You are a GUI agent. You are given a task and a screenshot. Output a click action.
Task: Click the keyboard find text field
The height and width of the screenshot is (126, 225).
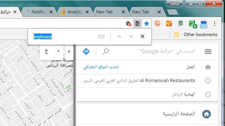[65, 37]
